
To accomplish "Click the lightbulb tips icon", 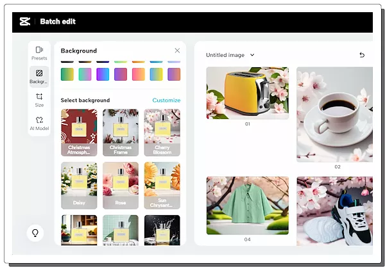I will 35,233.
